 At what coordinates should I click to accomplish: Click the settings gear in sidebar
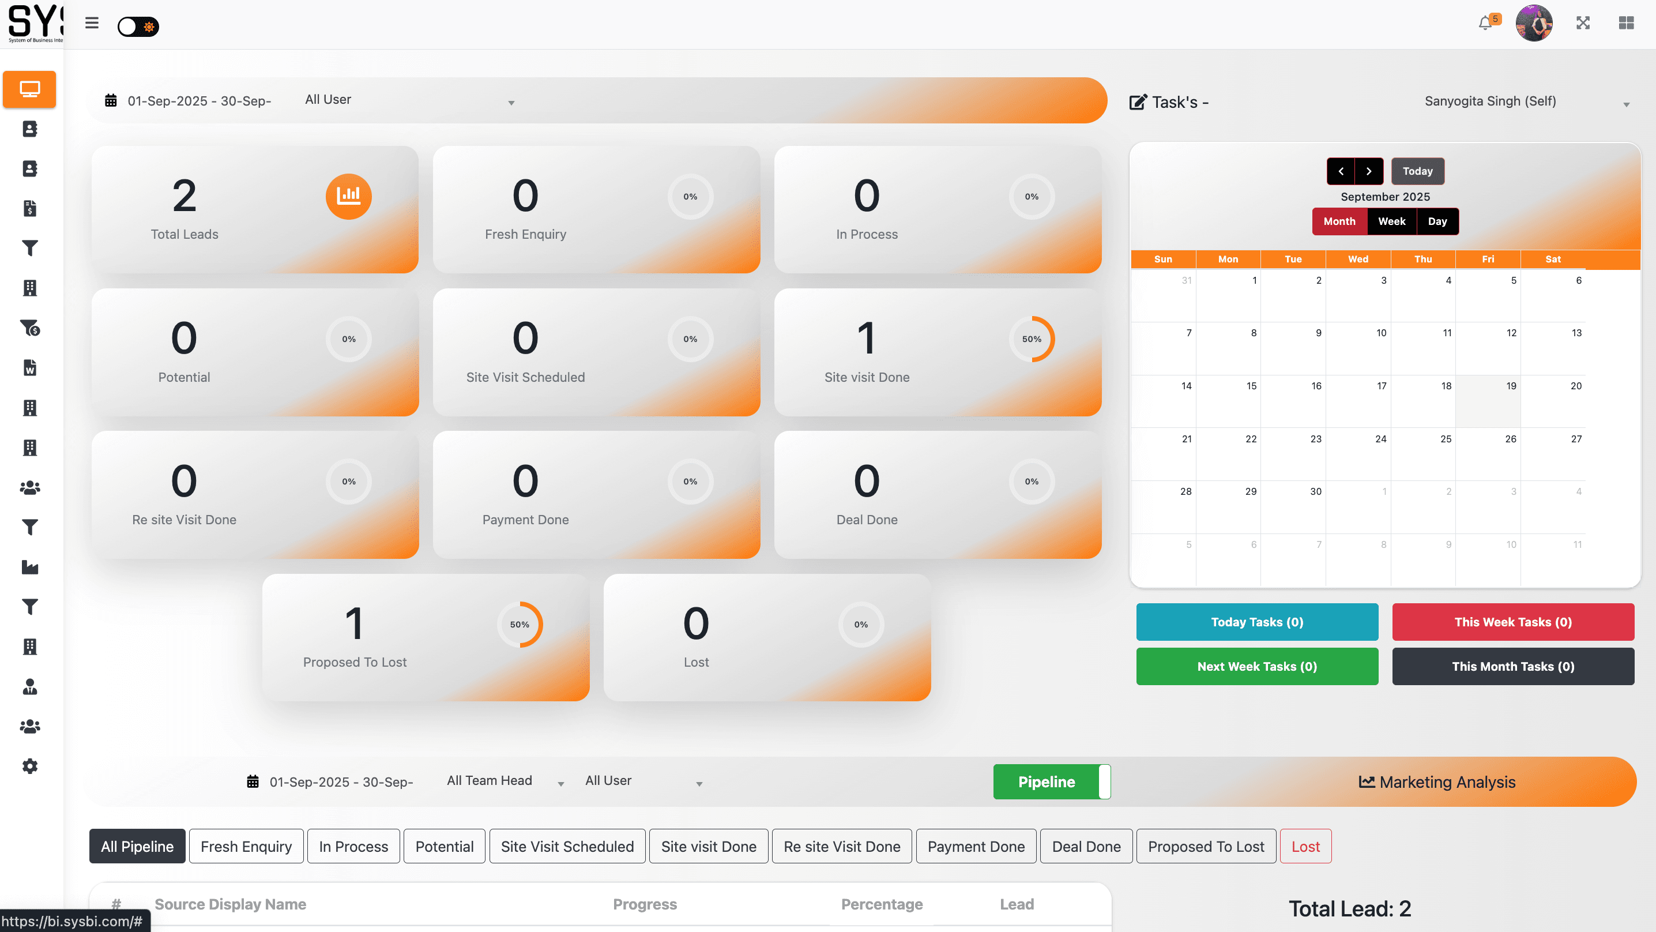tap(29, 766)
